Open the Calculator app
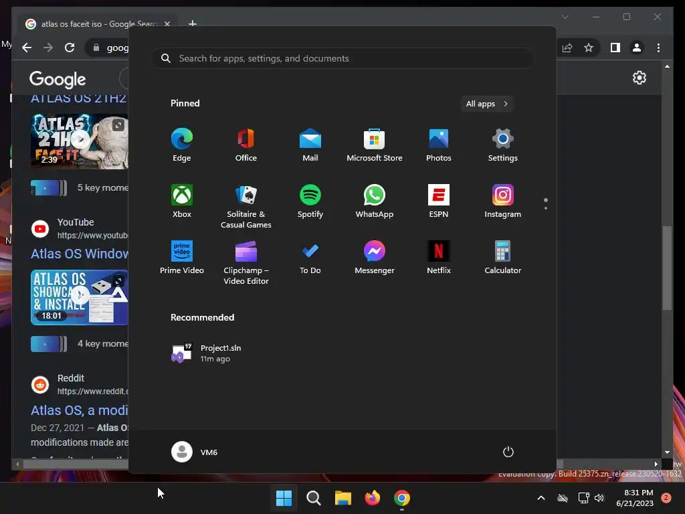 (x=503, y=258)
